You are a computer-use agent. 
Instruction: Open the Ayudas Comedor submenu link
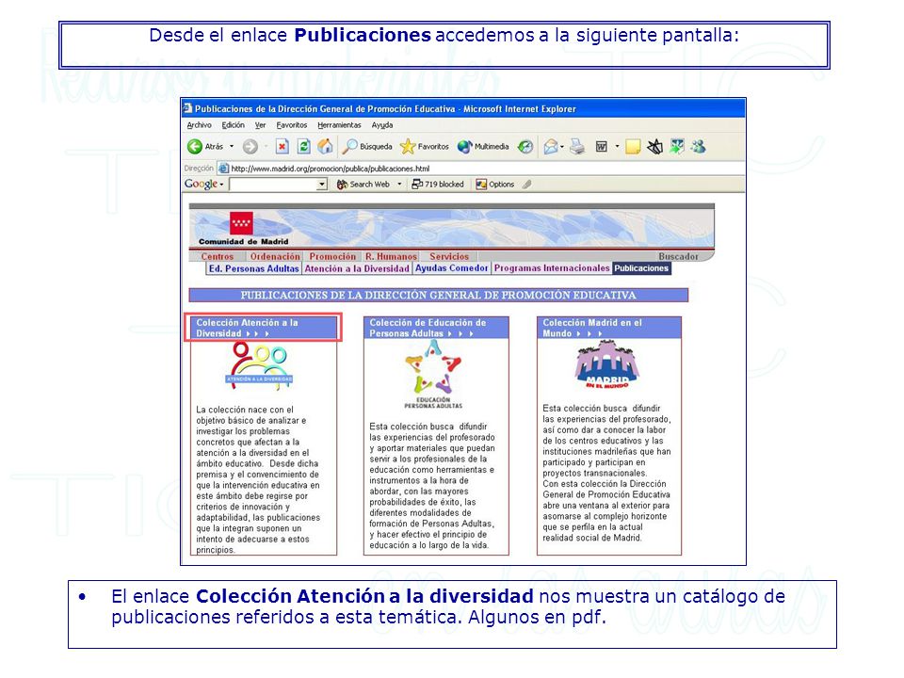tap(451, 268)
